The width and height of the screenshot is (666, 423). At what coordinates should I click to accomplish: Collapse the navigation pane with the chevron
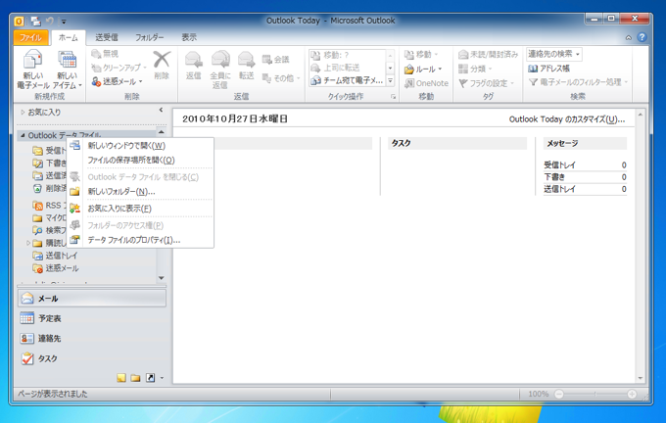pos(161,110)
